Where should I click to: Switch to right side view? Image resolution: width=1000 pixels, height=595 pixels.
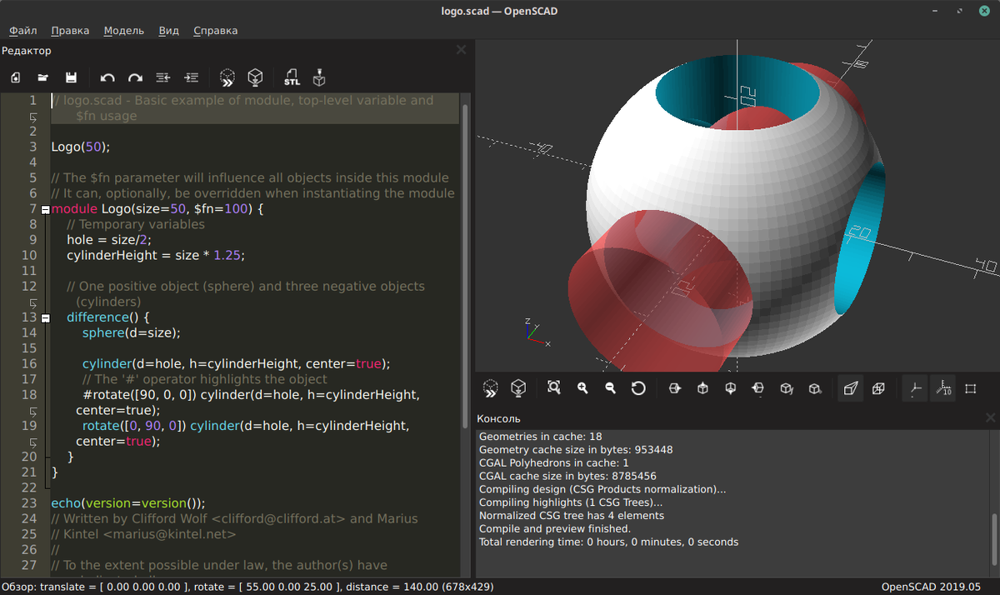(x=675, y=387)
